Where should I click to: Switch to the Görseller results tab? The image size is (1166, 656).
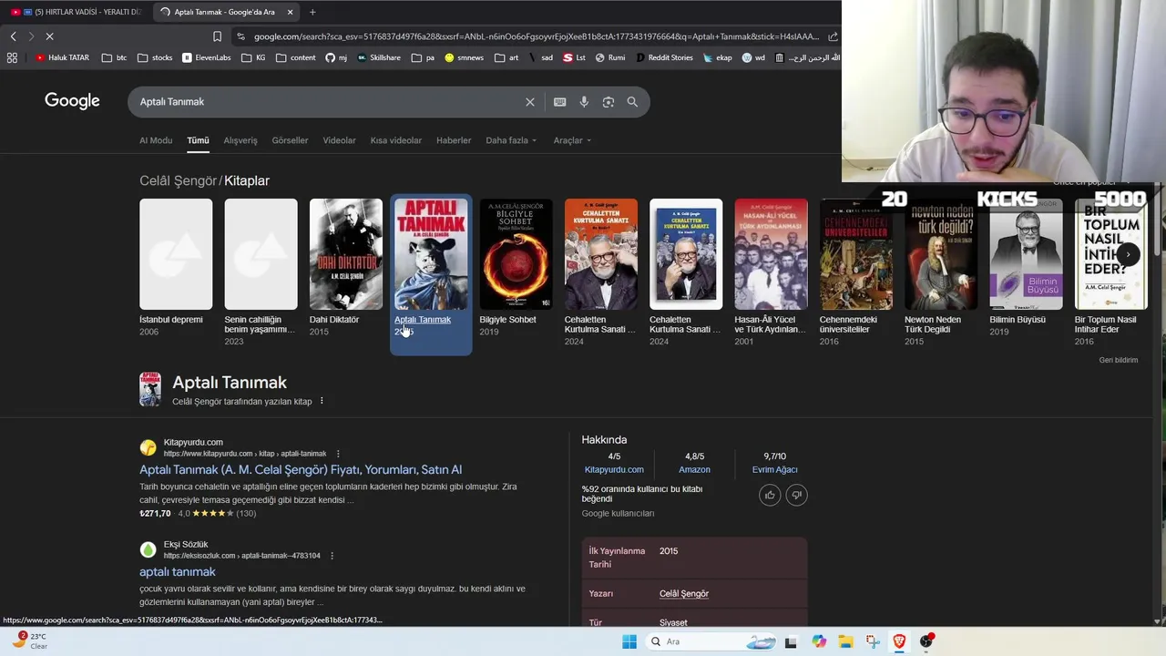(x=290, y=140)
